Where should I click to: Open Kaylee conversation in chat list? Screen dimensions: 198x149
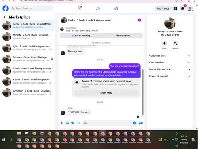coord(28,81)
